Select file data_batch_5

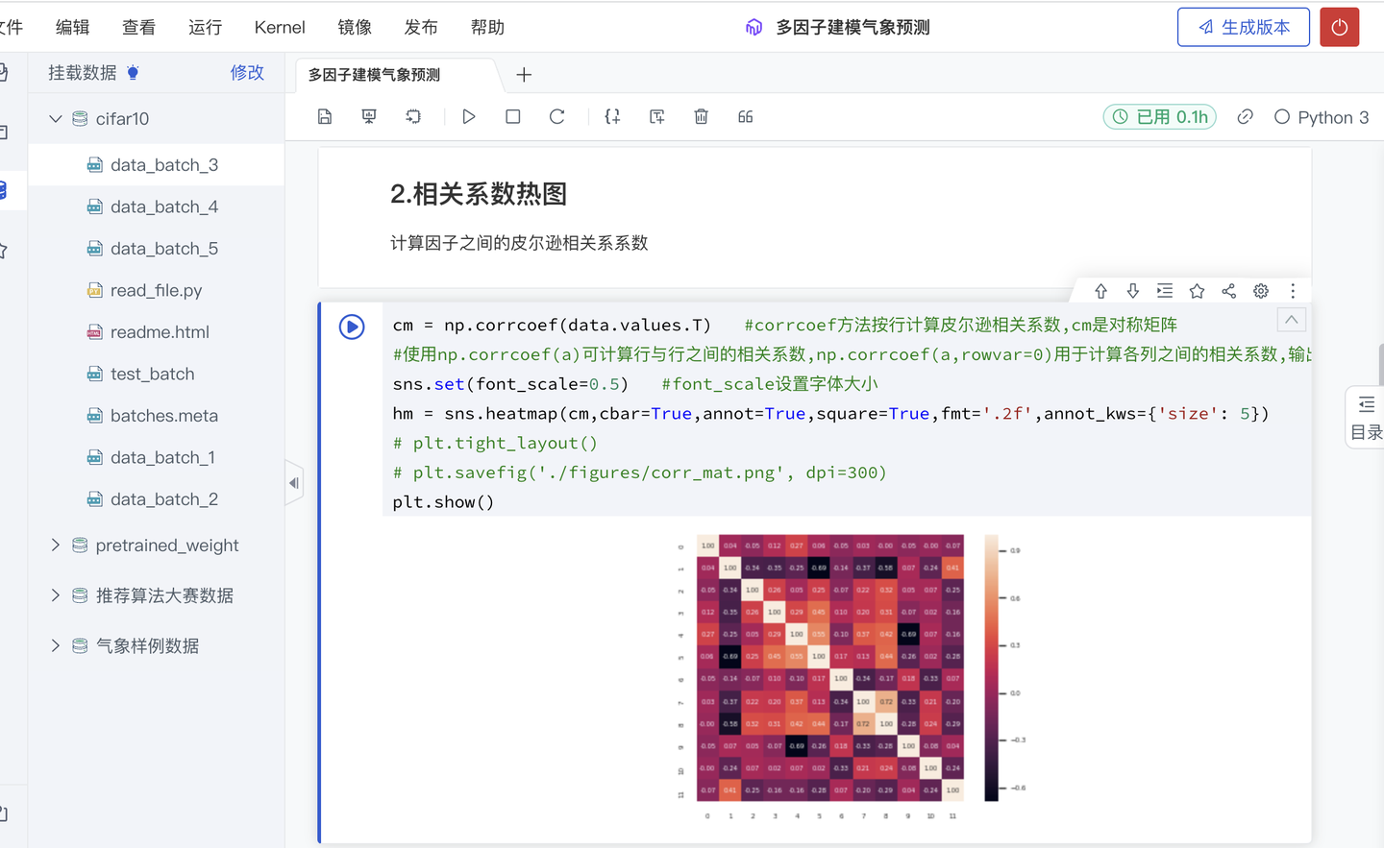156,249
